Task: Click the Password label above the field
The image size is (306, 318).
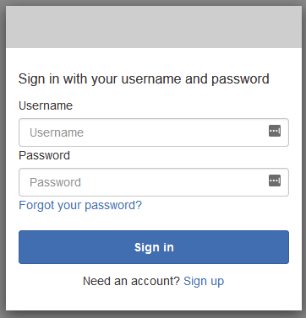Action: point(44,155)
